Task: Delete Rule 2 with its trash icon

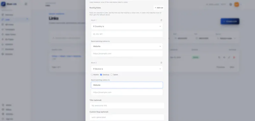Action: click(x=161, y=63)
